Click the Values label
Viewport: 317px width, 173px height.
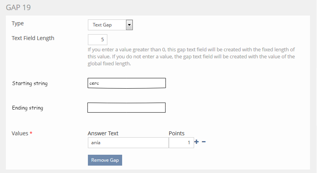(20, 133)
